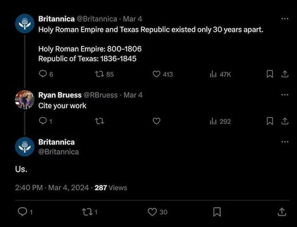Like the 'Us.' tweet with 30 likes
The width and height of the screenshot is (297, 227).
152,212
